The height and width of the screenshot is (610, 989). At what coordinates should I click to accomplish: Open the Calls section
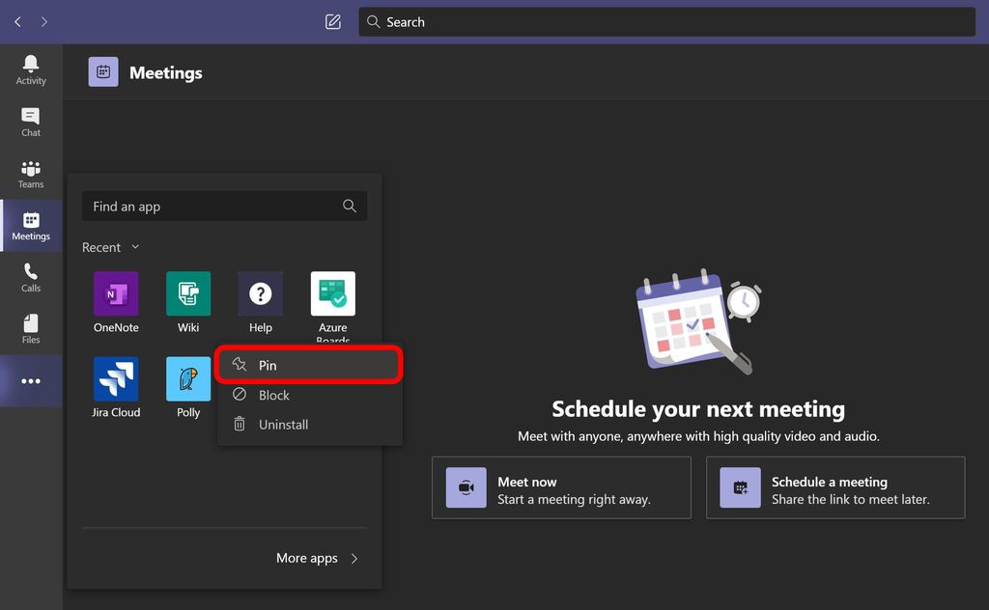click(30, 277)
